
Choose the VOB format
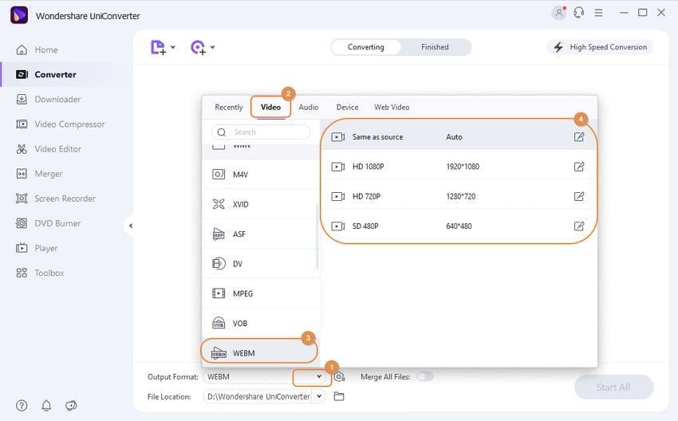[x=261, y=323]
